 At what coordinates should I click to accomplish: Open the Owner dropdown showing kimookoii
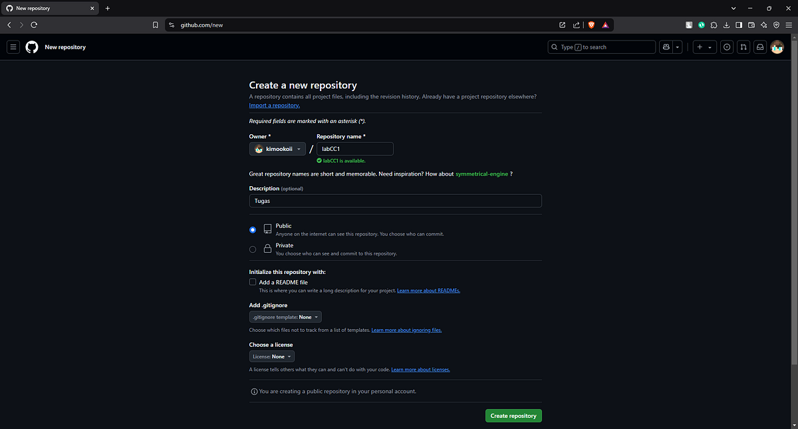(277, 148)
